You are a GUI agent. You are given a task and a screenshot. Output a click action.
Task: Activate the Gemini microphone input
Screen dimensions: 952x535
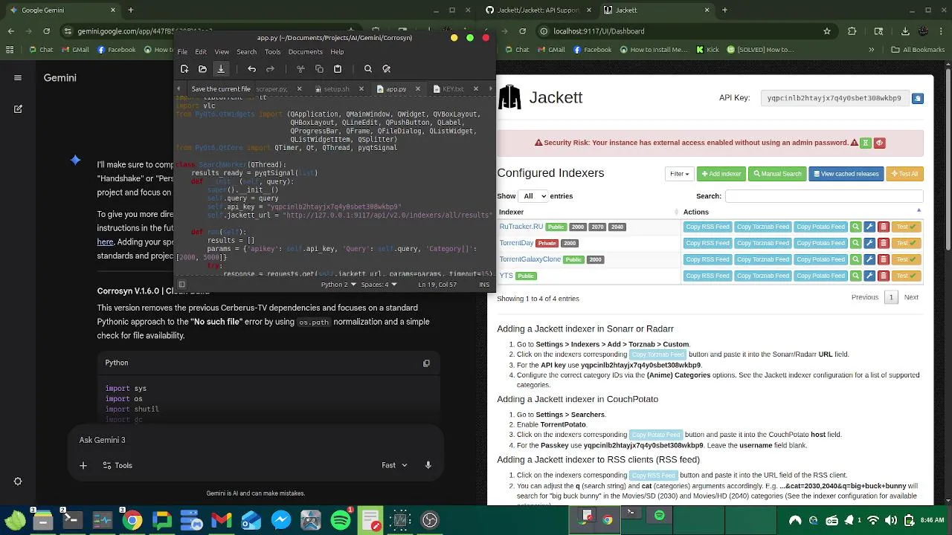(x=428, y=465)
